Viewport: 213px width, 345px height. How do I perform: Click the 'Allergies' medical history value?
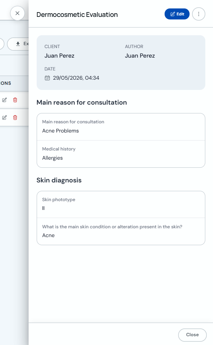click(x=52, y=158)
